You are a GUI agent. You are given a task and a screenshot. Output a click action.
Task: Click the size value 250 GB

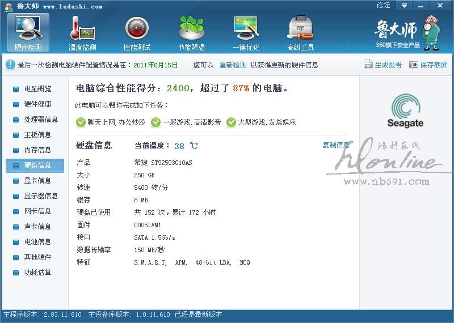pos(144,175)
